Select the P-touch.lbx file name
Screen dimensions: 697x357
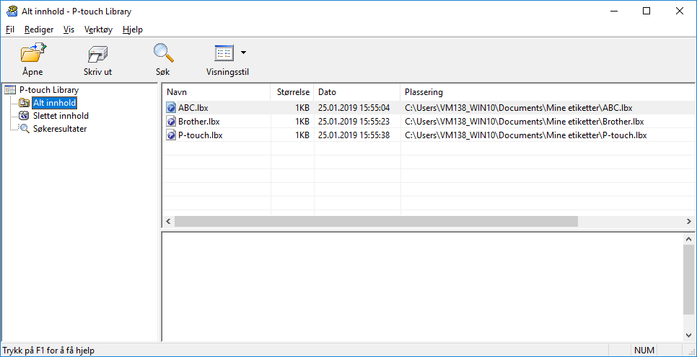[x=200, y=135]
